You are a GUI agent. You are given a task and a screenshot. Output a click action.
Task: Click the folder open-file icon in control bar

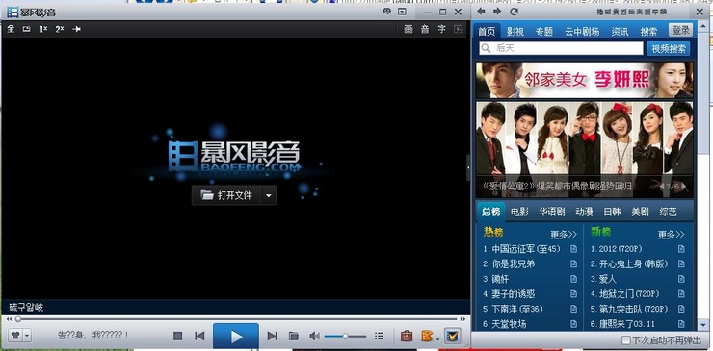coord(294,336)
